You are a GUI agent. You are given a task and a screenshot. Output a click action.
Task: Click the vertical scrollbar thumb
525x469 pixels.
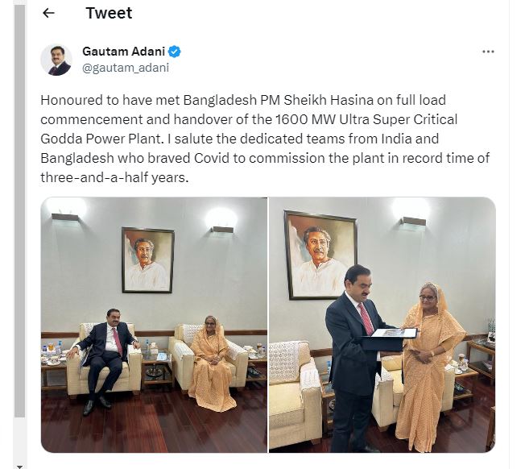[20, 211]
